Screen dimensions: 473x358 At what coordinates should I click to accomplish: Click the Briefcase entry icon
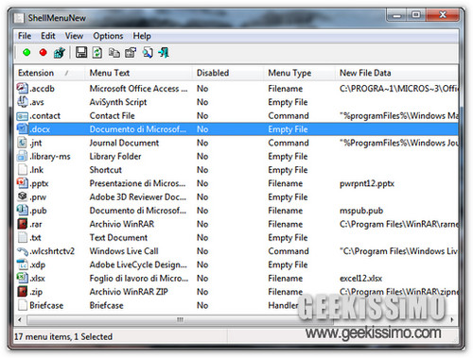[x=23, y=305]
